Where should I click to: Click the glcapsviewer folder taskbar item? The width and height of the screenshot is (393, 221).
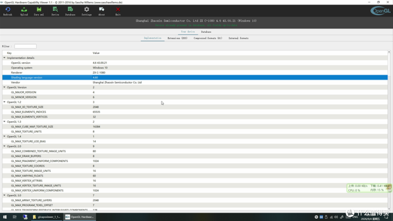click(x=47, y=217)
